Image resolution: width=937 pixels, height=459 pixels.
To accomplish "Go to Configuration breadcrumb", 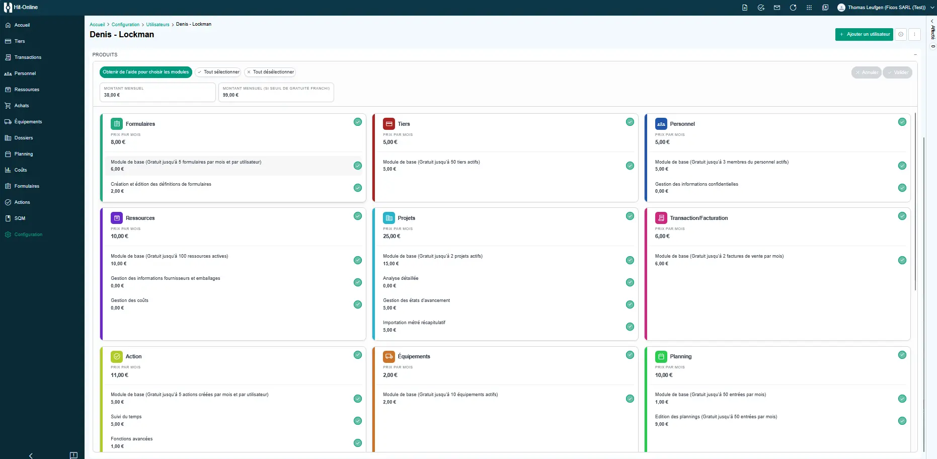I will pyautogui.click(x=125, y=25).
